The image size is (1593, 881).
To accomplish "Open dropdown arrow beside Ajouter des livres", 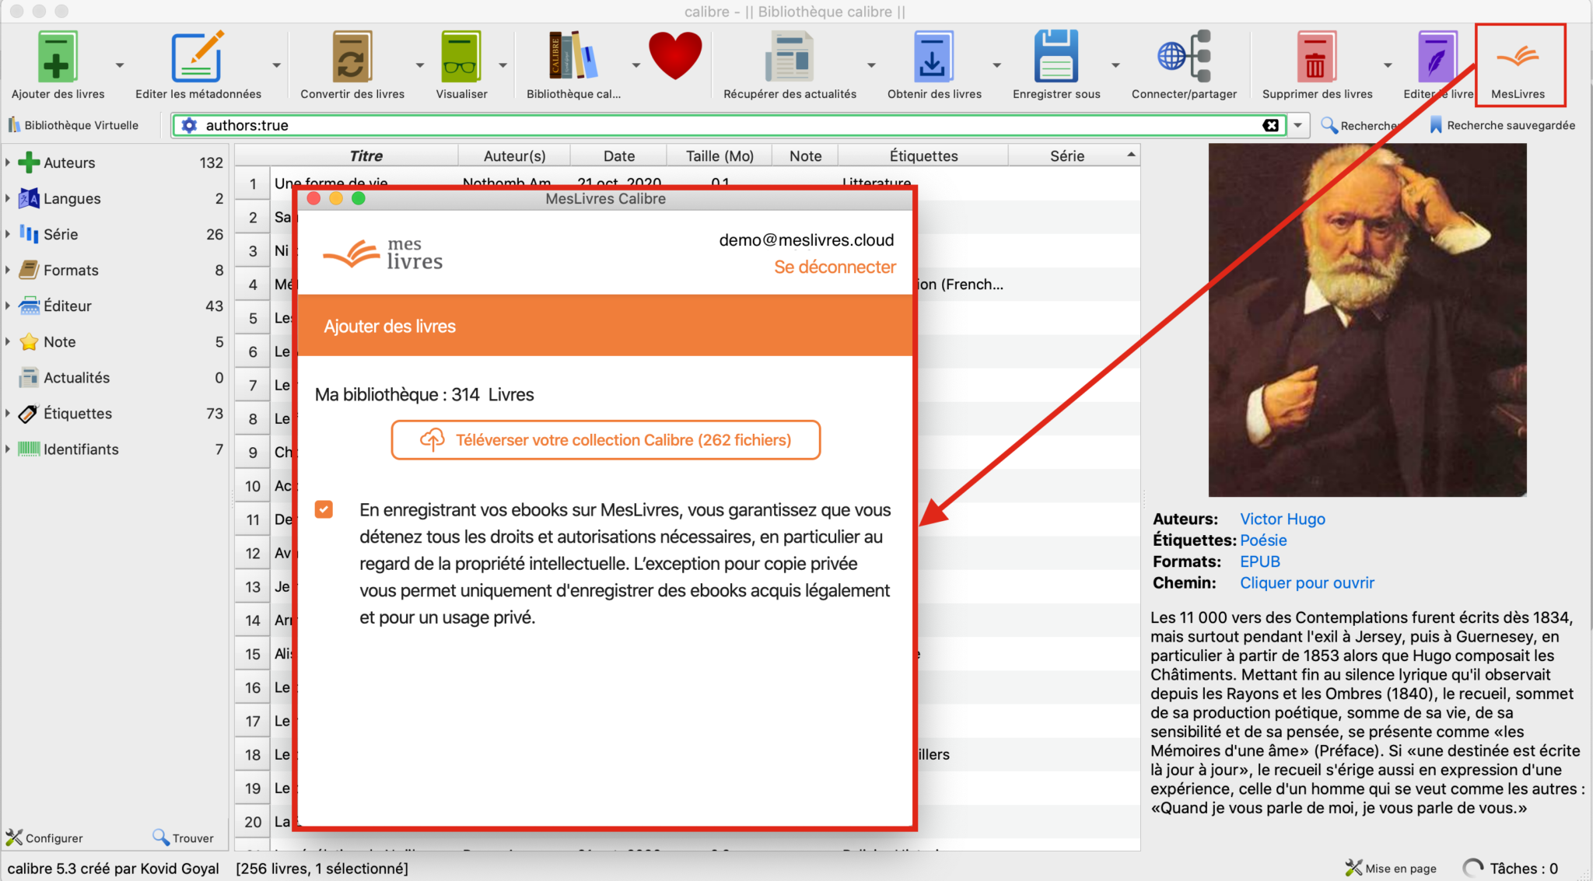I will (x=119, y=65).
